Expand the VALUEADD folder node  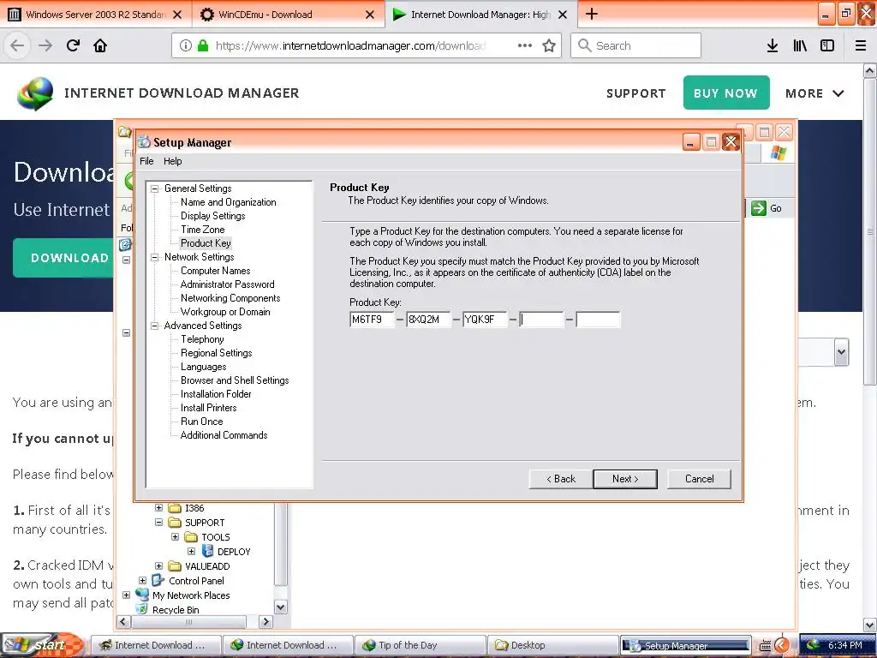(x=158, y=566)
